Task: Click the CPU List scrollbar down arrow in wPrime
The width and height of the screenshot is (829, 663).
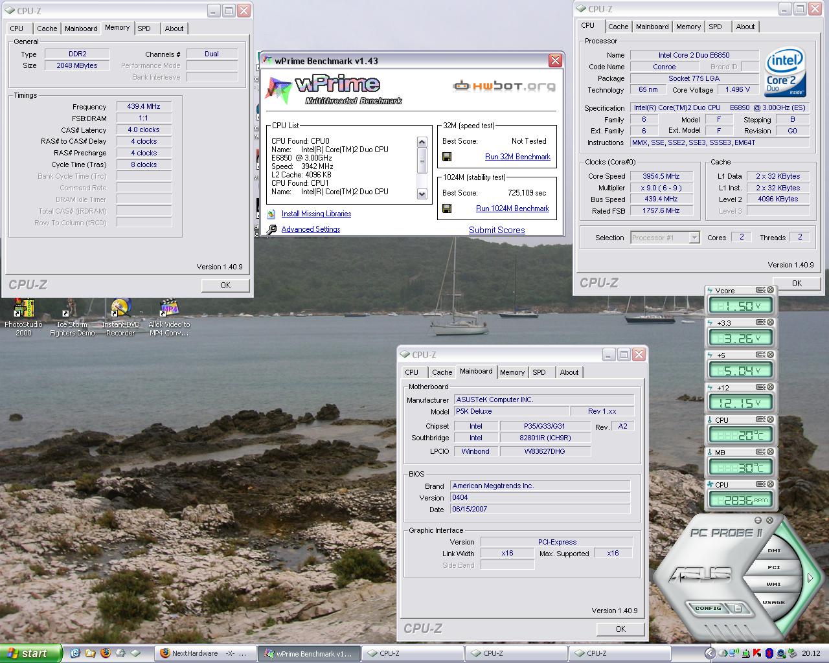Action: [x=422, y=194]
